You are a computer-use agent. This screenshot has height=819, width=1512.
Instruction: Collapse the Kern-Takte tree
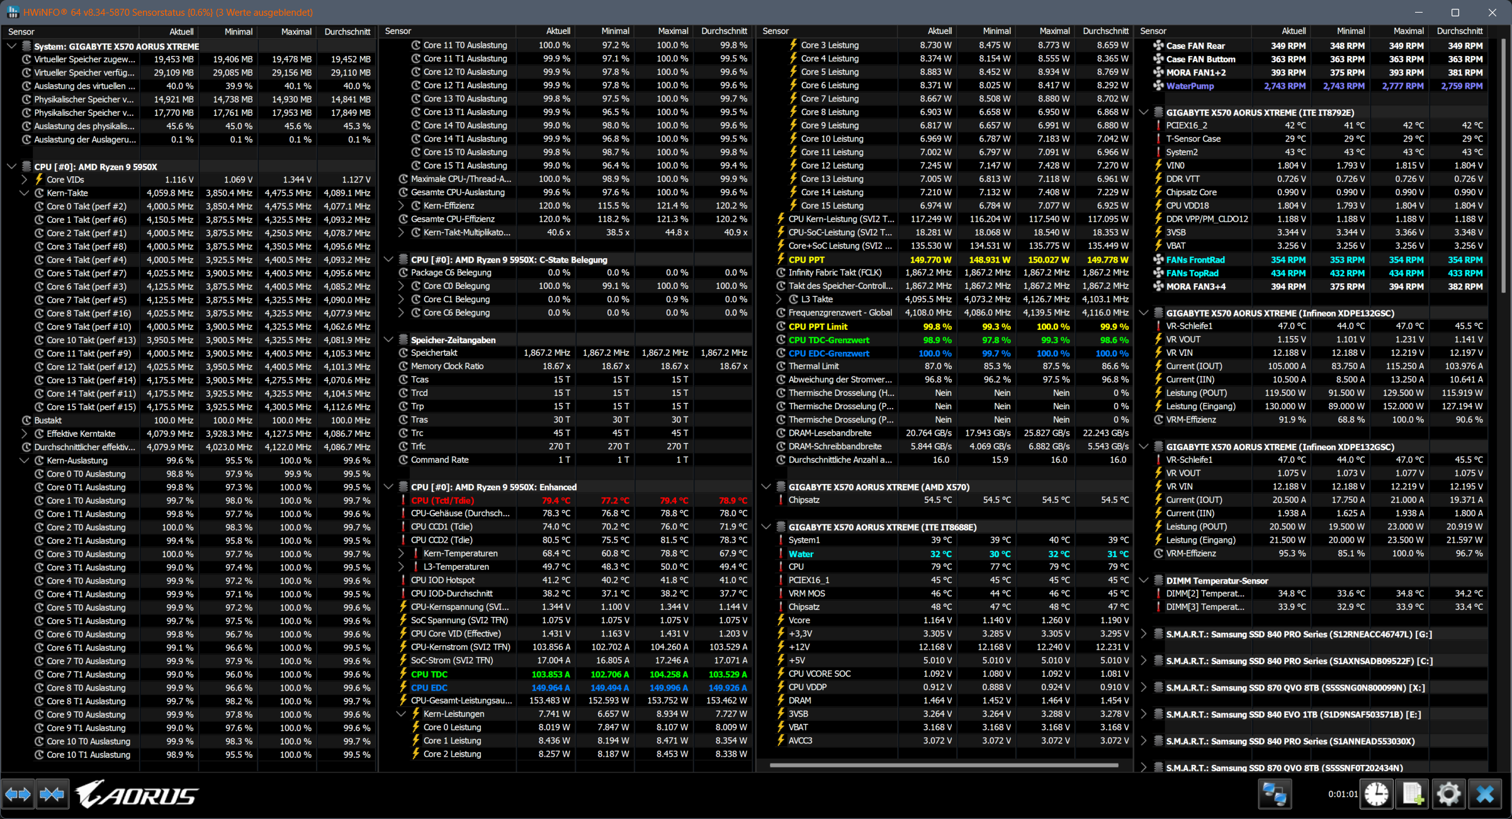pos(24,193)
